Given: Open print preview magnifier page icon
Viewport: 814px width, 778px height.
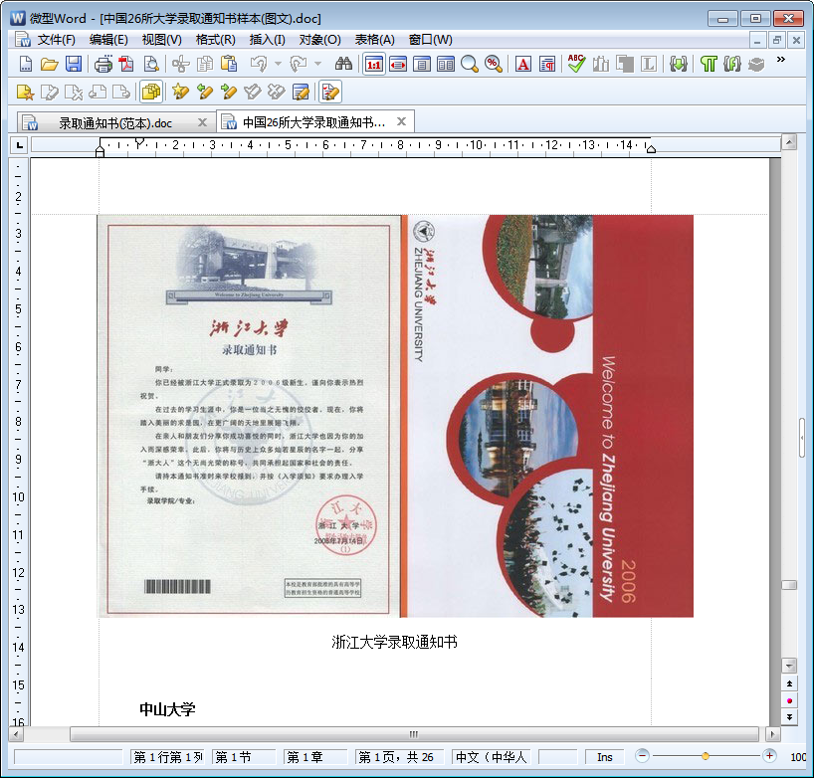Looking at the screenshot, I should click(x=151, y=64).
